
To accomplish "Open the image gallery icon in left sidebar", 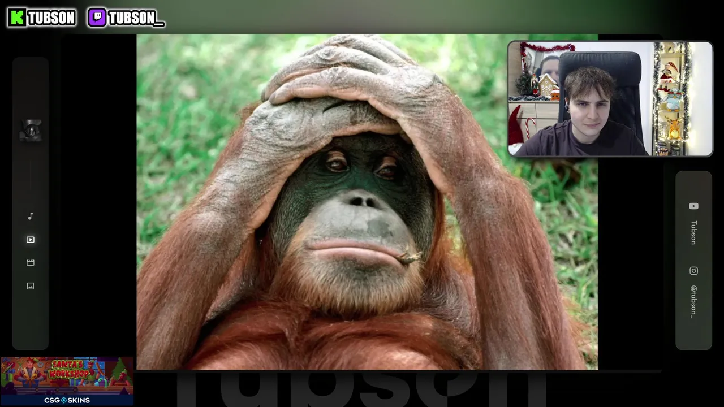I will coord(31,286).
